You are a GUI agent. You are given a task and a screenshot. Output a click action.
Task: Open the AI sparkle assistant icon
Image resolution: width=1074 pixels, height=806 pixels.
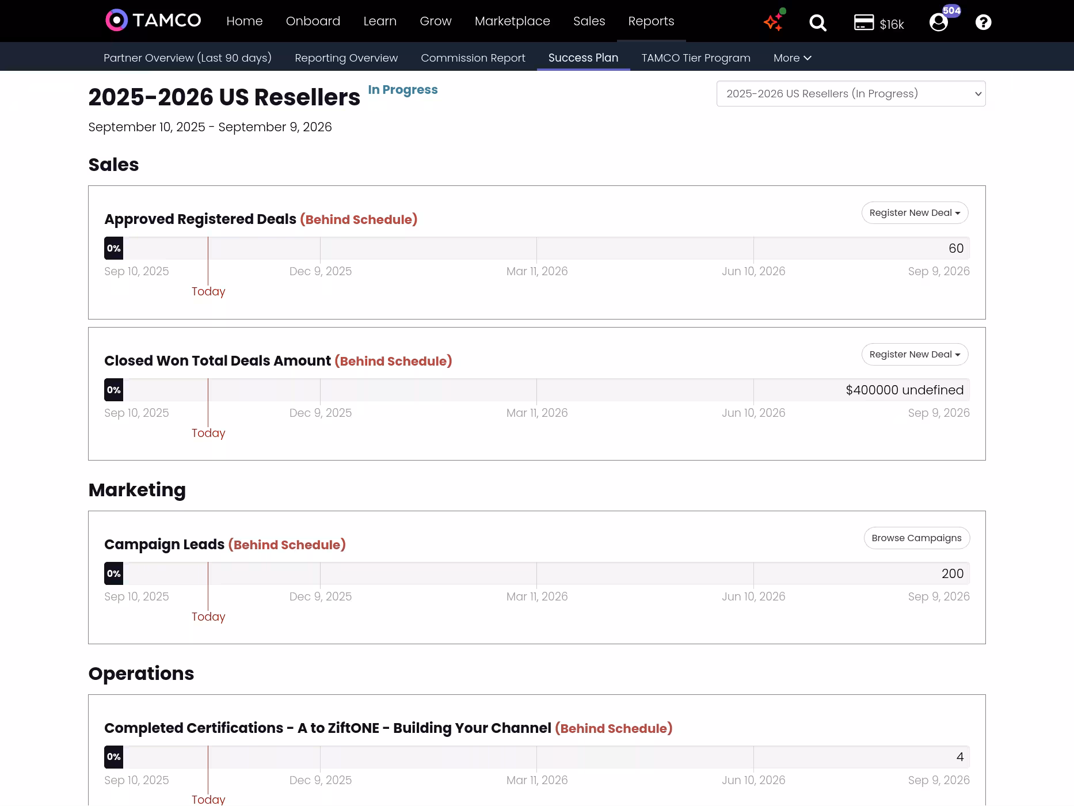click(x=774, y=22)
